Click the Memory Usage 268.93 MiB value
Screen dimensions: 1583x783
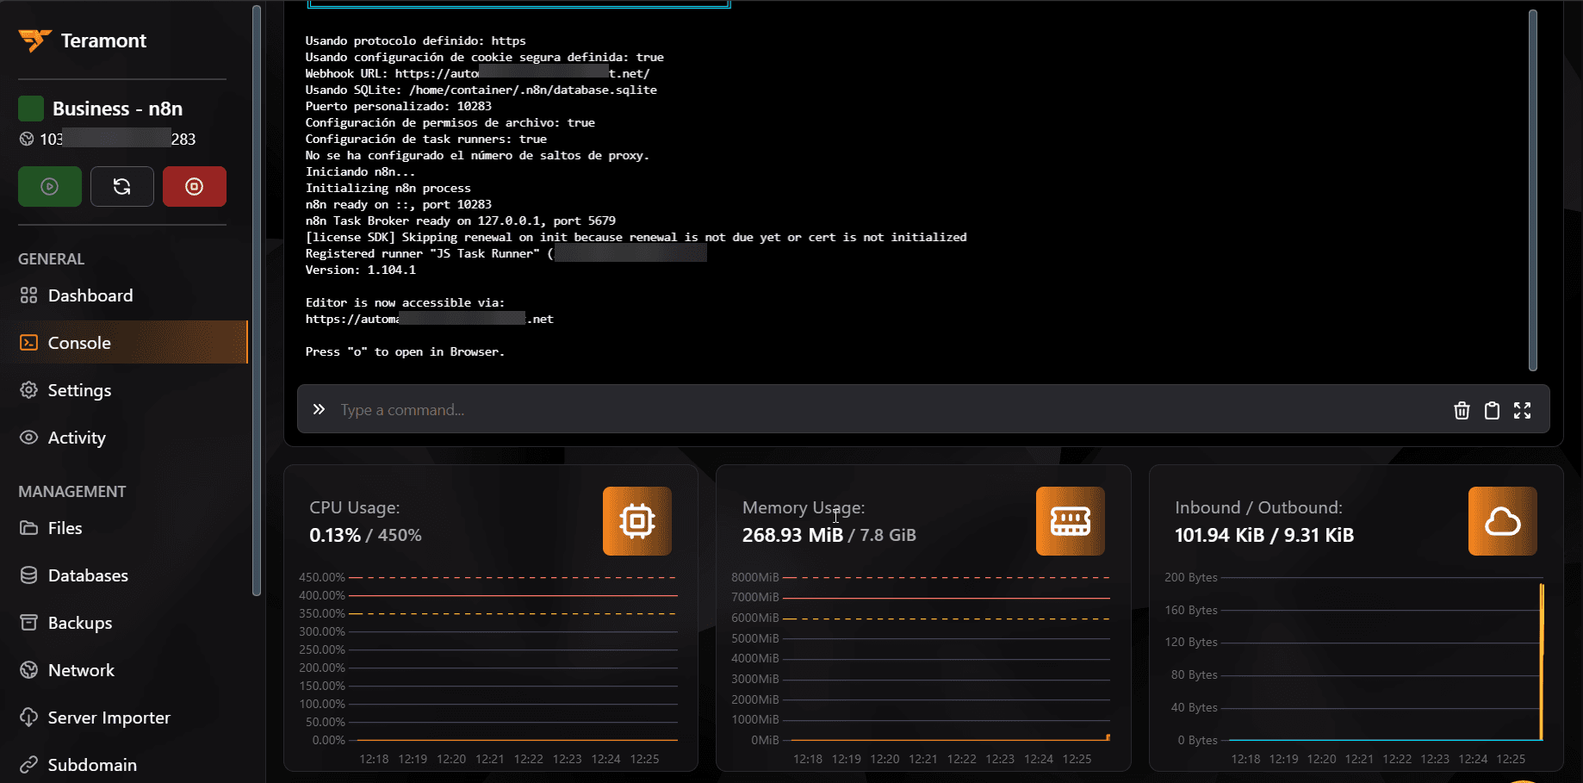[x=792, y=535]
